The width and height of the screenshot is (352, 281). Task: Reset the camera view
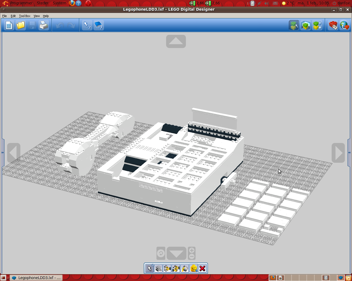tap(161, 253)
